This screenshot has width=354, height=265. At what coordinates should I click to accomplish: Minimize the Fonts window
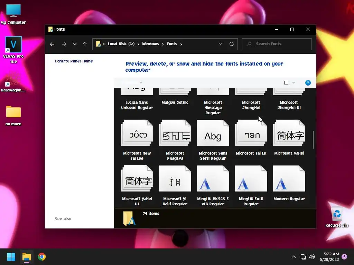[x=277, y=30]
